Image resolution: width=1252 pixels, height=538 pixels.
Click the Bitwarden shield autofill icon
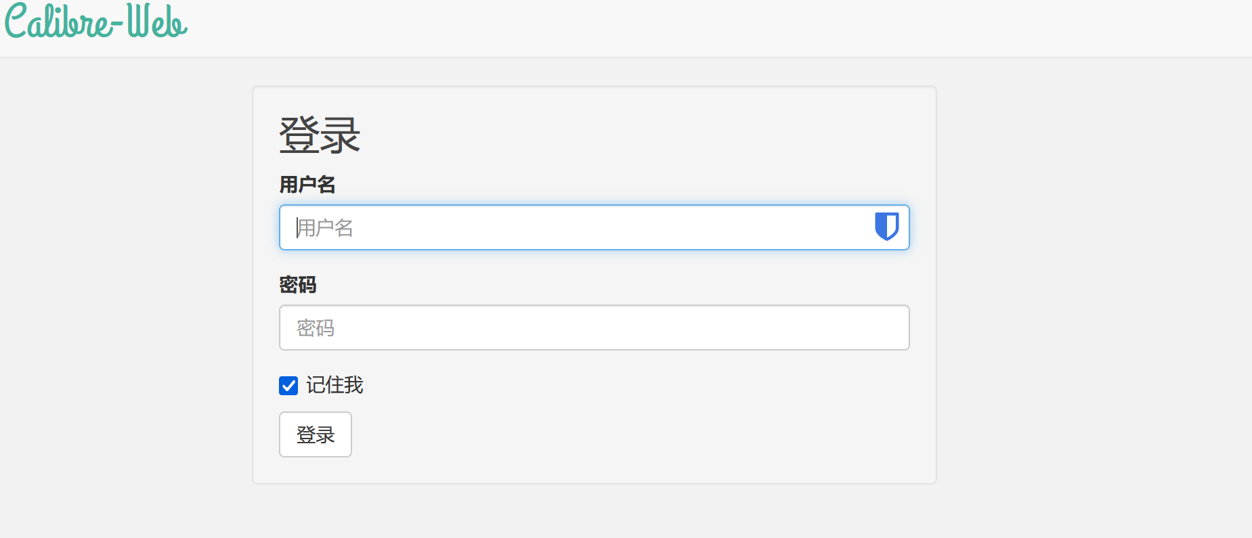pos(886,227)
